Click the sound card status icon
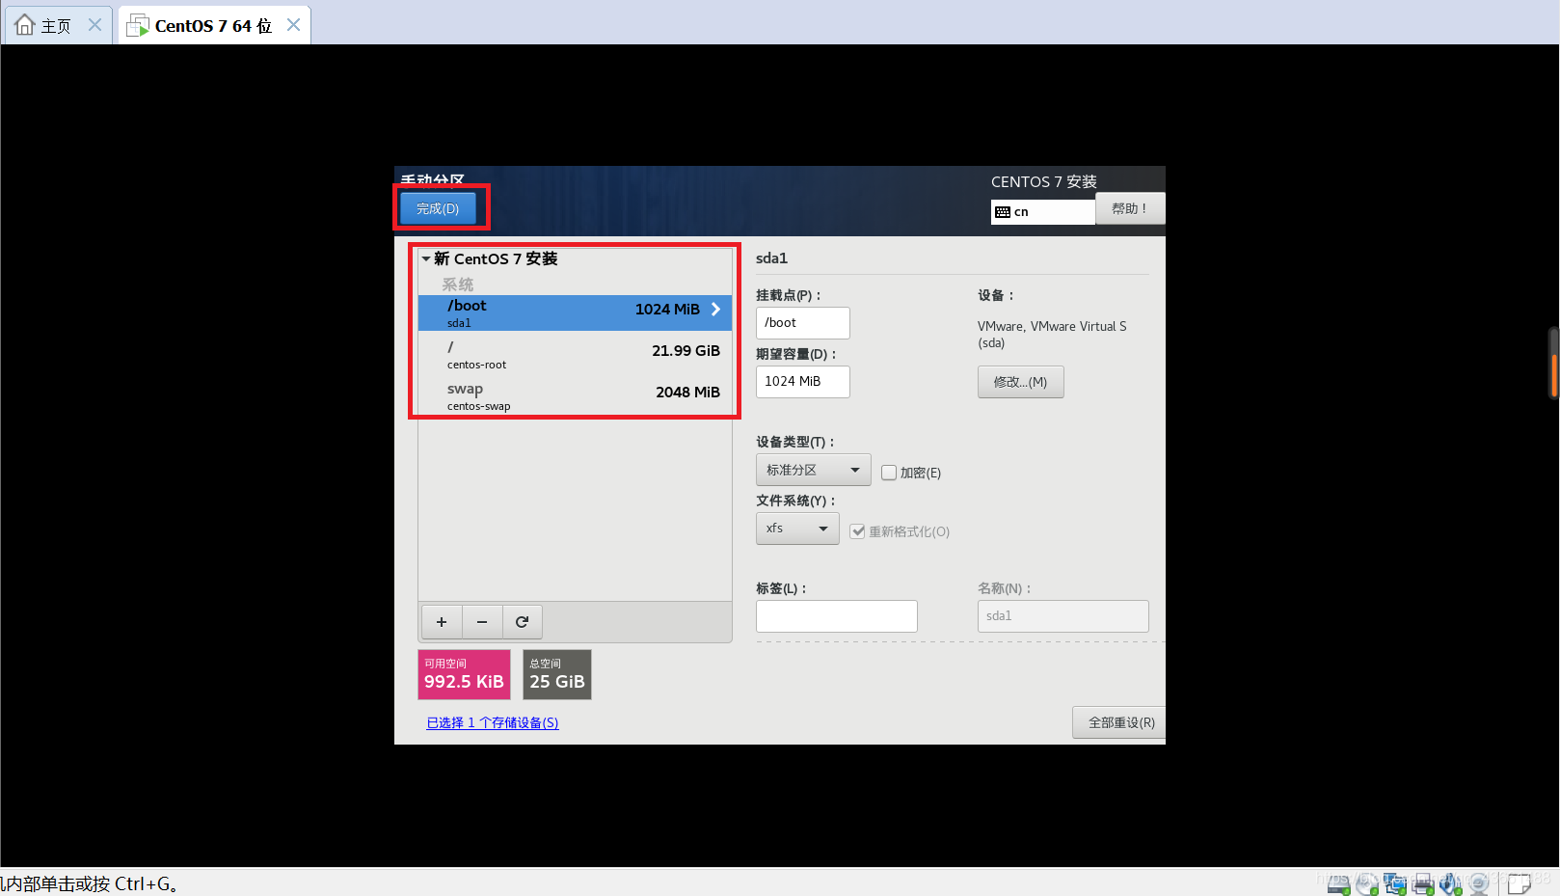Viewport: 1560px width, 896px height. (x=1451, y=883)
